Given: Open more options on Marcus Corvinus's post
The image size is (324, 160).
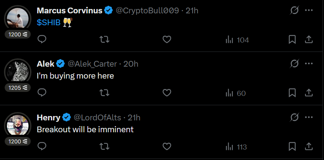Looking at the screenshot, I should [309, 10].
